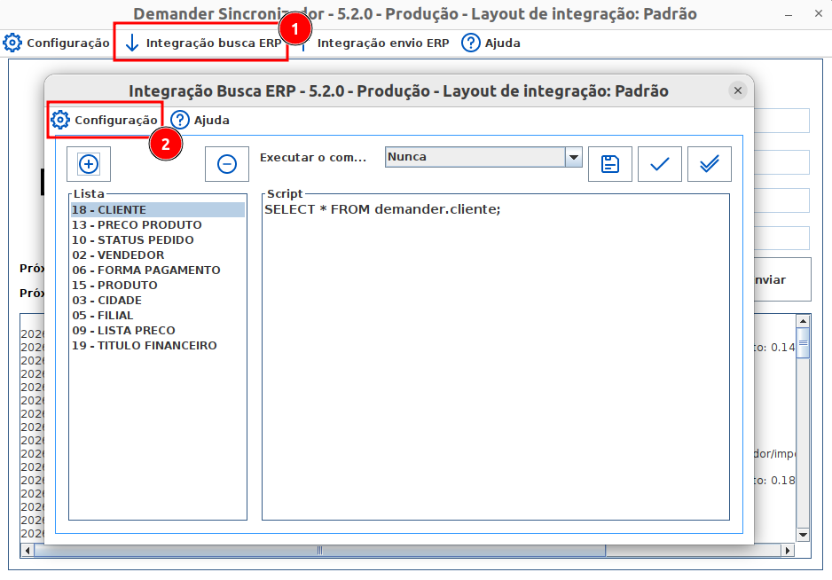
Task: Select list item 03 - CIDADE
Action: tap(158, 301)
